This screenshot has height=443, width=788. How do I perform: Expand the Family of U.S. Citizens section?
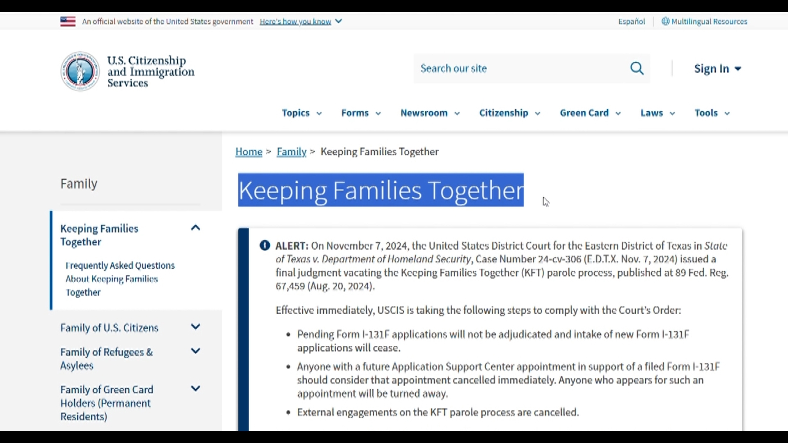click(x=195, y=327)
